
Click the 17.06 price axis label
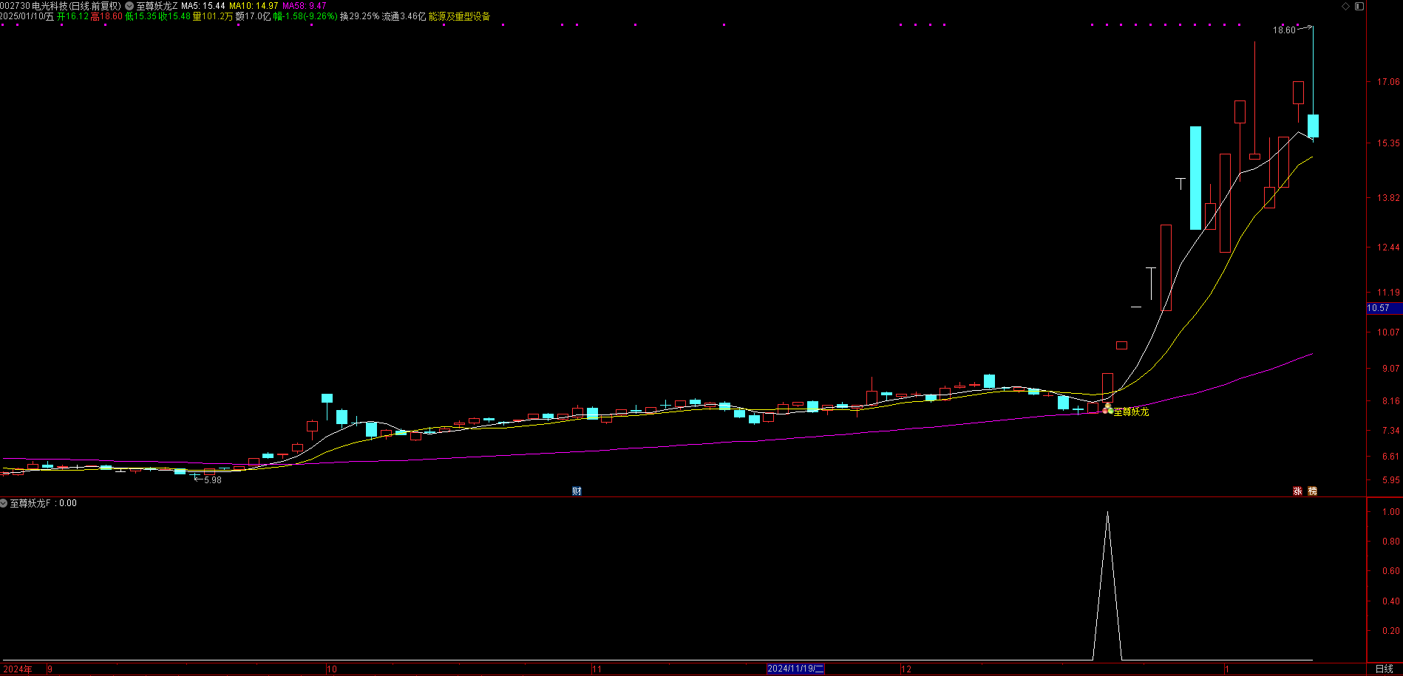1388,82
